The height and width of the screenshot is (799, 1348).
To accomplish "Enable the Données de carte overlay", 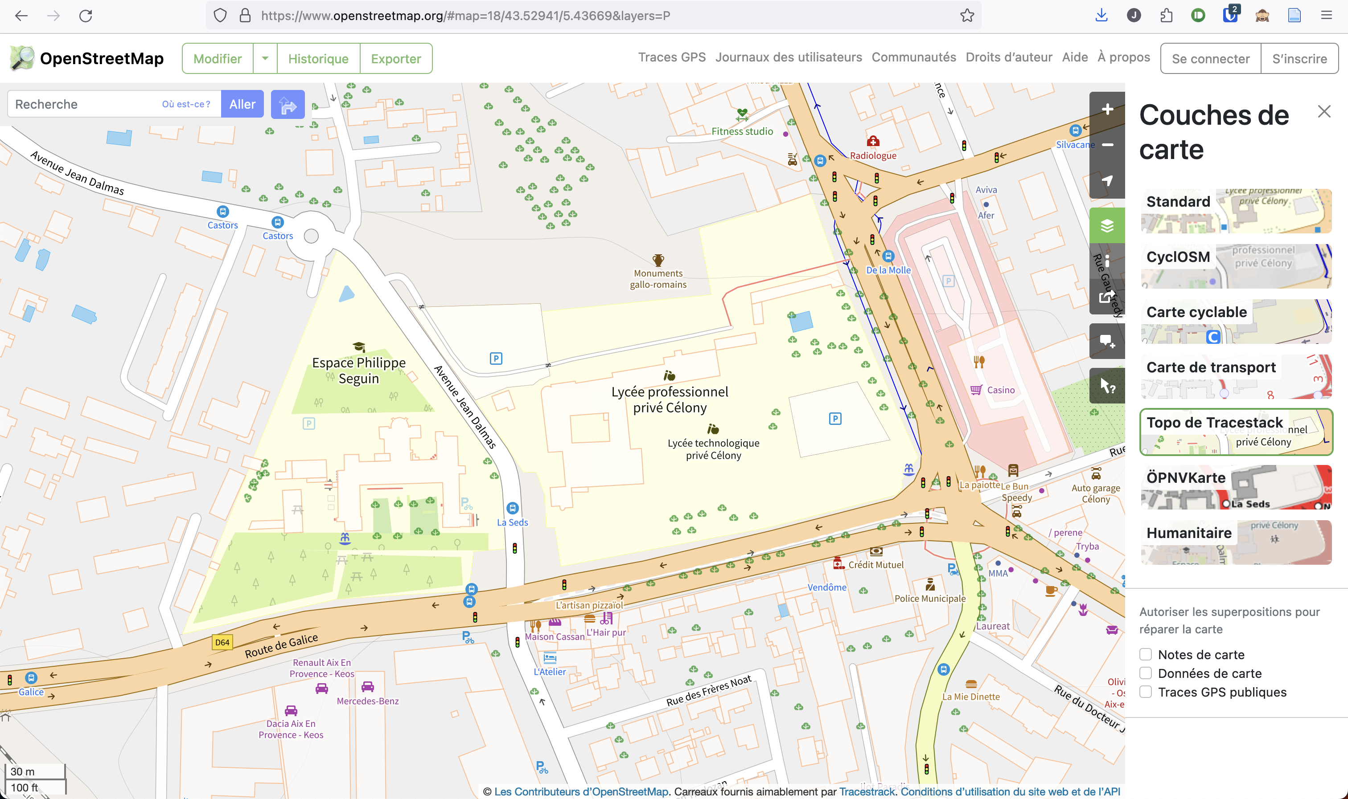I will (1146, 673).
